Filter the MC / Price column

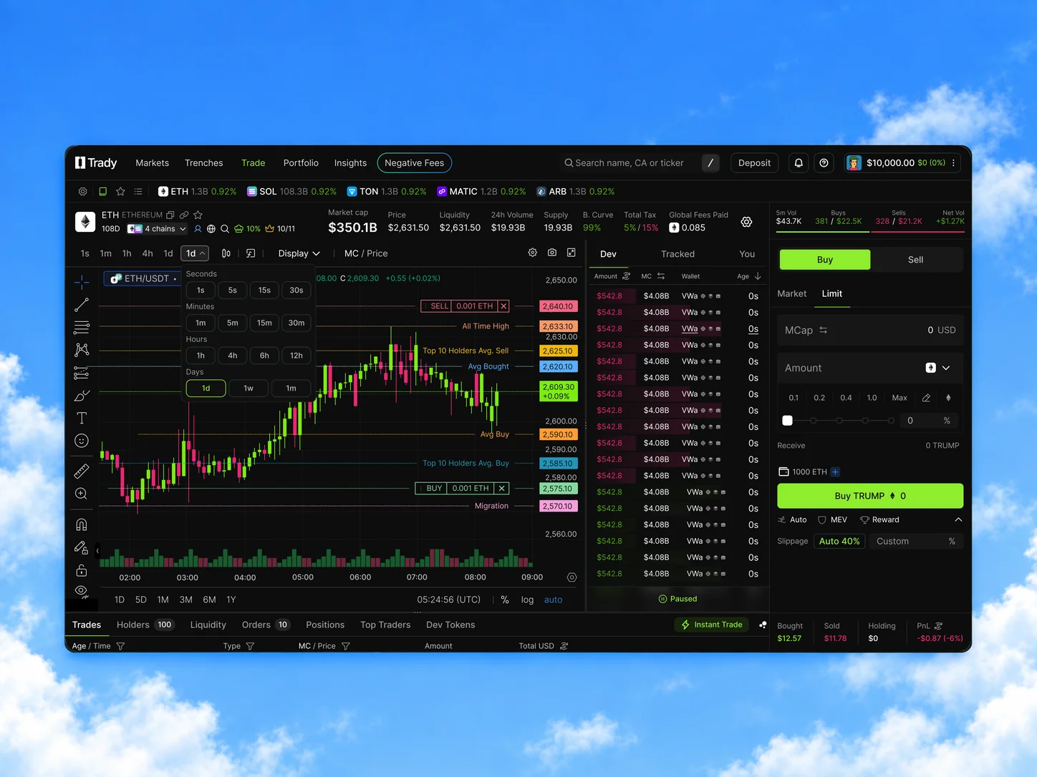pos(346,646)
